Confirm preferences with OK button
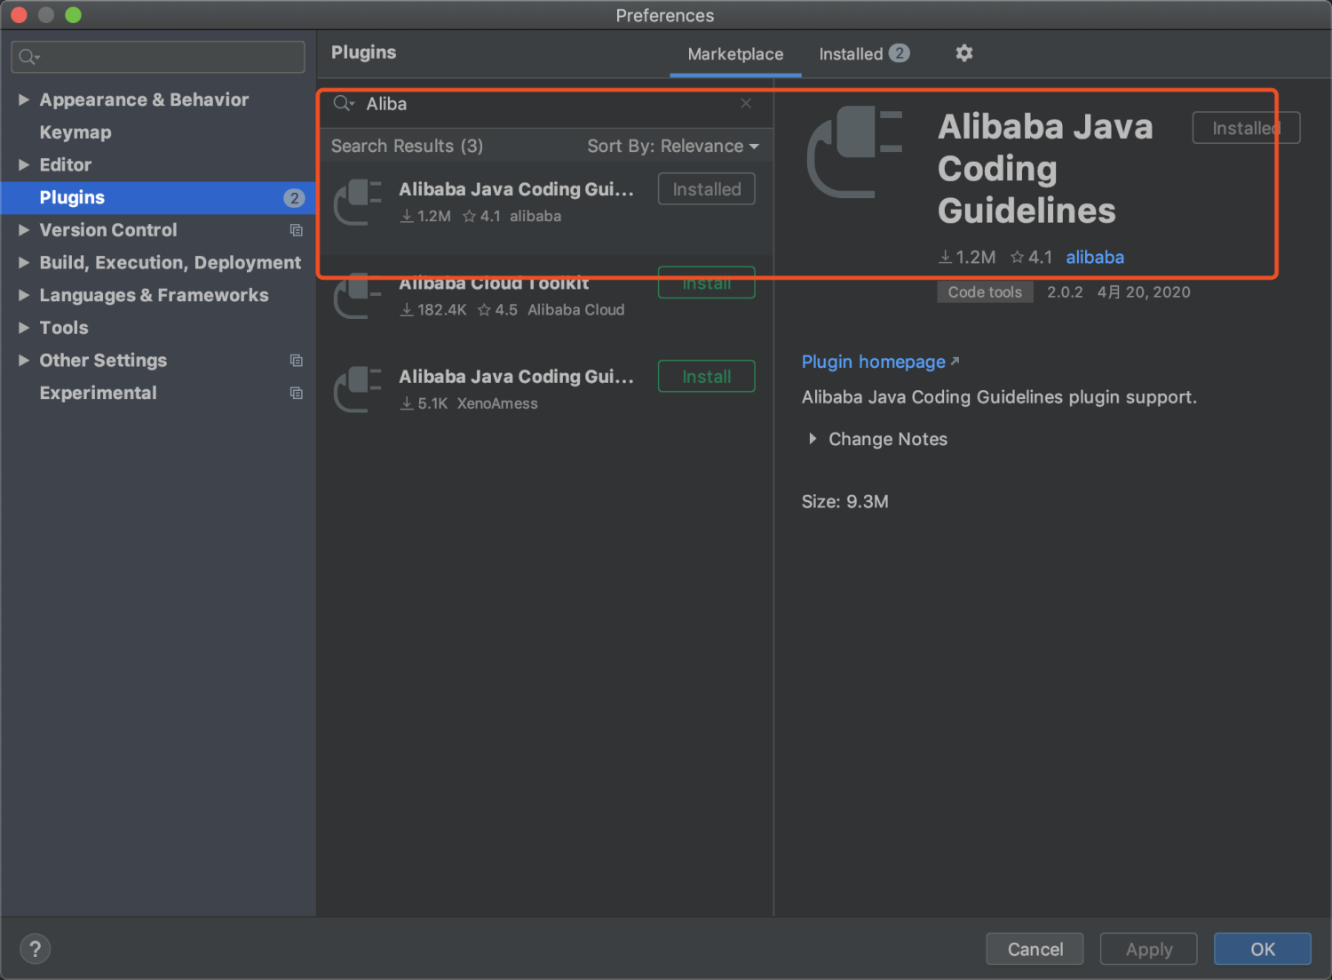Screen dimensions: 1332x980 1263,949
